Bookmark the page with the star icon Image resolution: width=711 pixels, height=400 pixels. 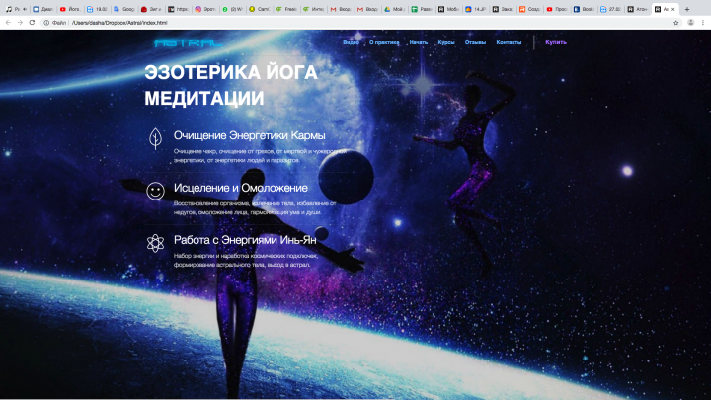pos(676,22)
